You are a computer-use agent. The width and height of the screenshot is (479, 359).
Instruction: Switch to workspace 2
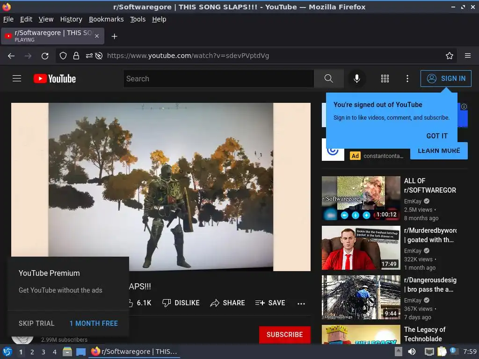coord(32,352)
